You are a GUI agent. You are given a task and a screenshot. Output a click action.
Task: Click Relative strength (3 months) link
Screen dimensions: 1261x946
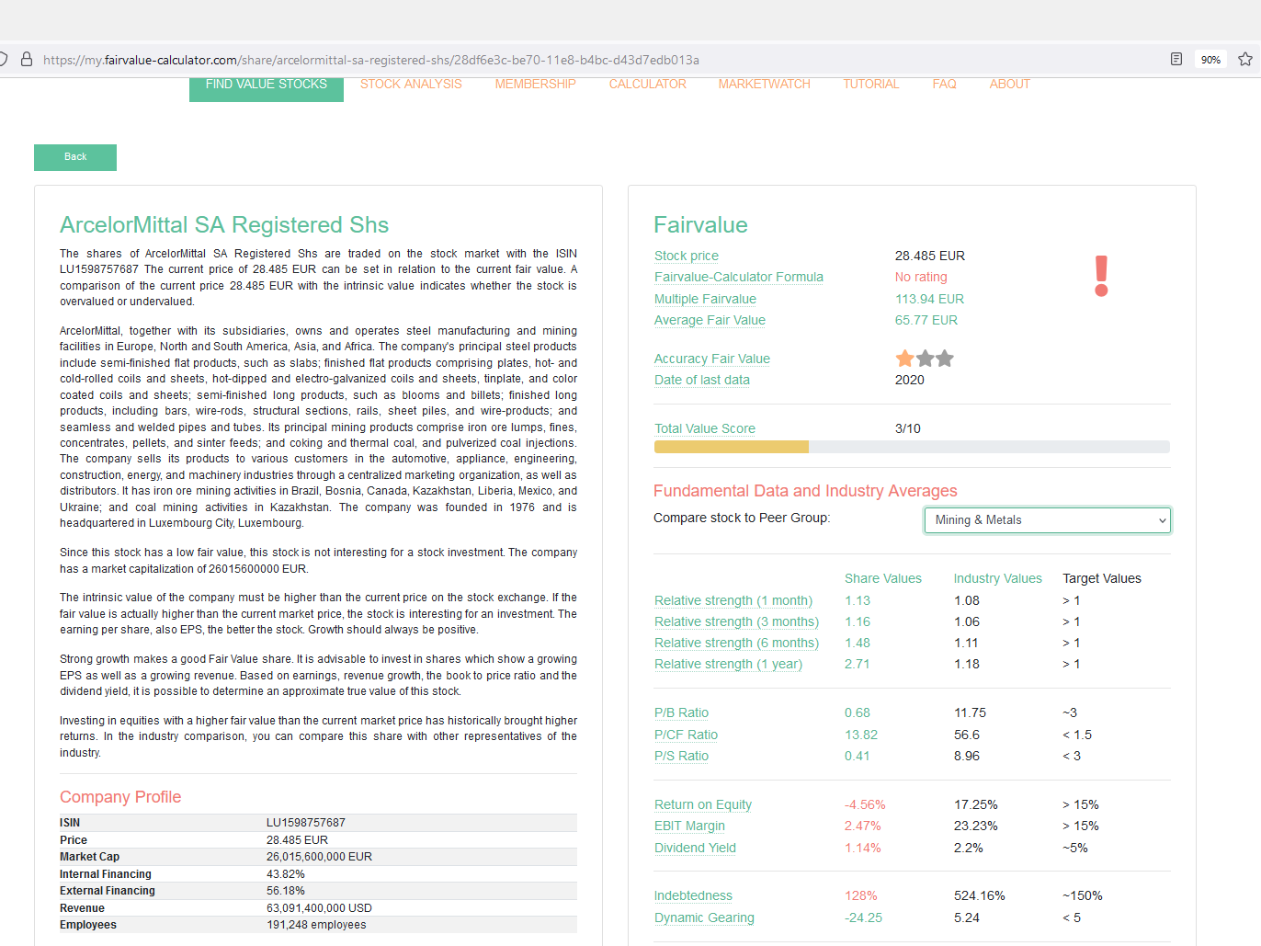tap(736, 621)
